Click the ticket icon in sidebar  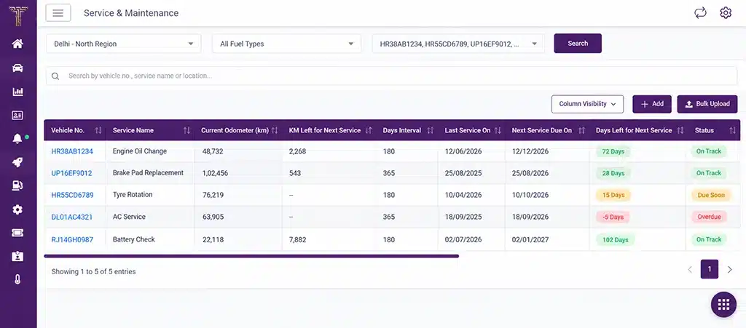(x=17, y=233)
